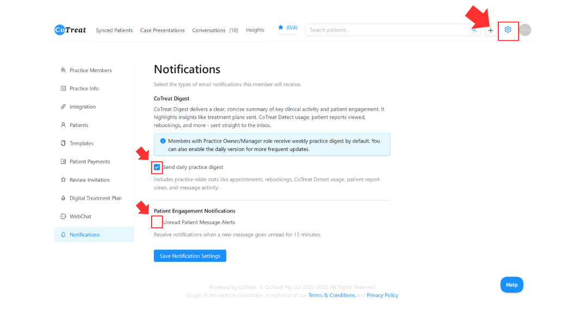The image size is (587, 309).
Task: Click the blue info icon in banner
Action: click(x=163, y=141)
